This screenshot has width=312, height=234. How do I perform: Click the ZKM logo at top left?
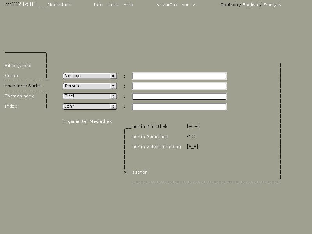click(21, 4)
